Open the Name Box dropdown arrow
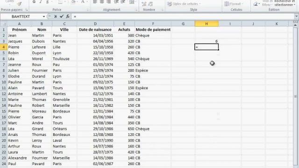Screen dimensions: 299x168 [x=44, y=17]
